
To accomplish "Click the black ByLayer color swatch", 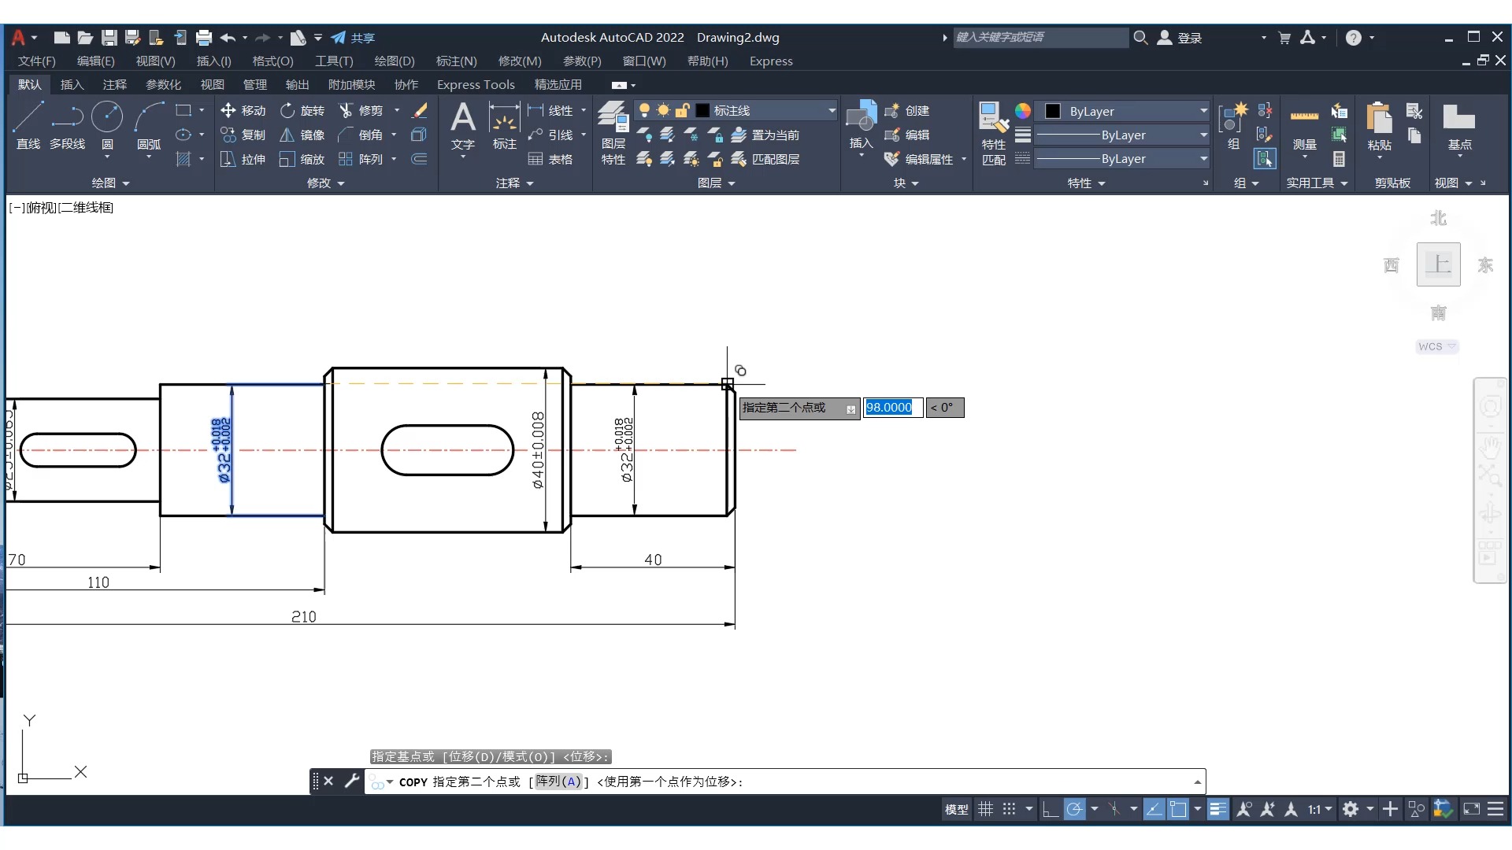I will [x=1052, y=111].
